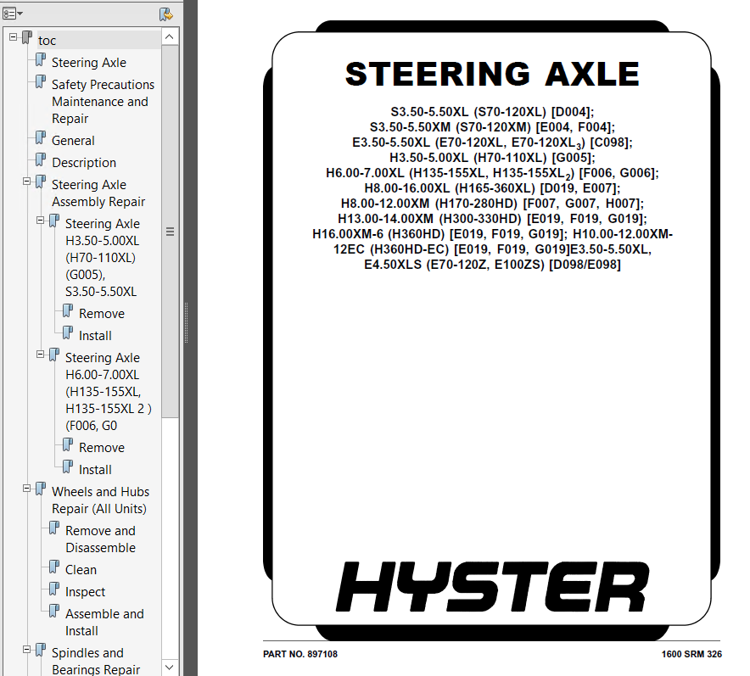Click the bookmarks scrollbar up arrow
Viewport: 750px width, 676px height.
coord(170,36)
